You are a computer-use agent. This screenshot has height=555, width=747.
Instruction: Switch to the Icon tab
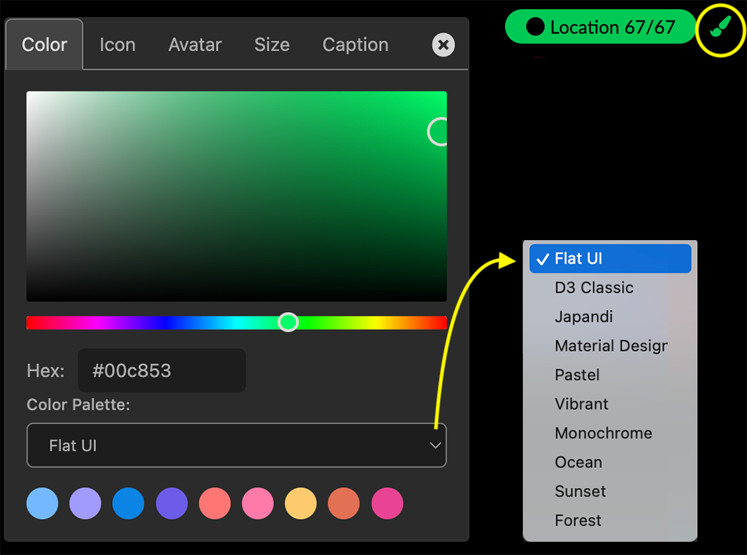pos(117,44)
